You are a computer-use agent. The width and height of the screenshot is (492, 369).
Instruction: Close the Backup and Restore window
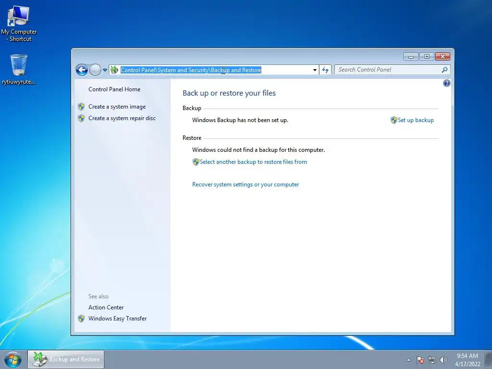[x=443, y=57]
